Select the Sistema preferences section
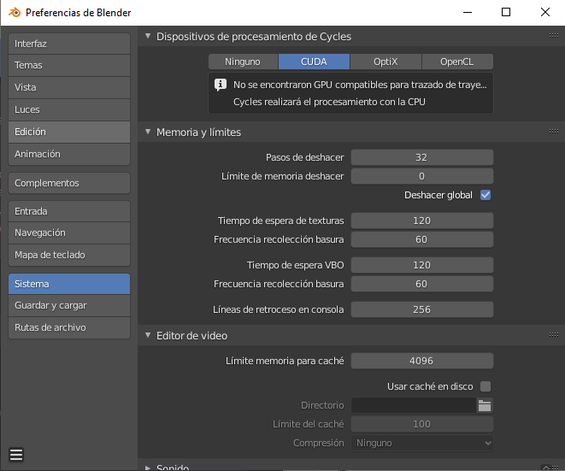 69,284
